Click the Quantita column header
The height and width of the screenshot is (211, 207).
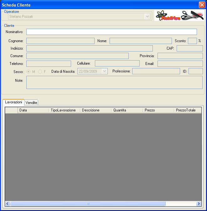(127, 110)
